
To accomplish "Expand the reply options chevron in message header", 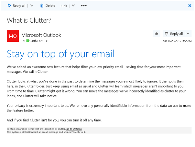I will pyautogui.click(x=188, y=34).
